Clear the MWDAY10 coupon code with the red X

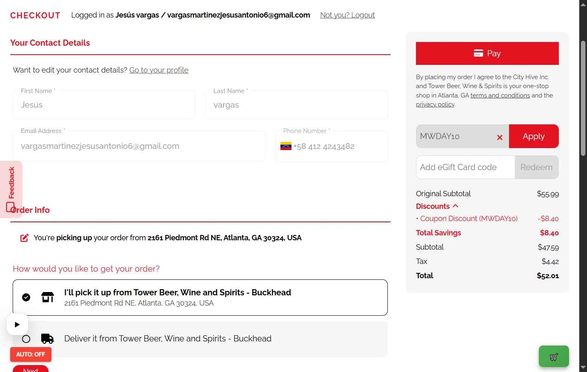click(500, 137)
